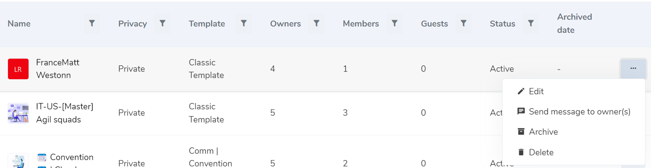651x168 pixels.
Task: Archive the team via context menu
Action: (543, 132)
